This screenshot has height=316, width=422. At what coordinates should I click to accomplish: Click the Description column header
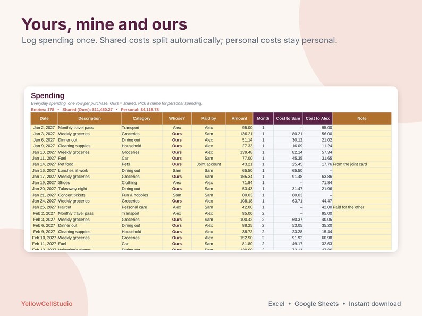[x=89, y=118]
